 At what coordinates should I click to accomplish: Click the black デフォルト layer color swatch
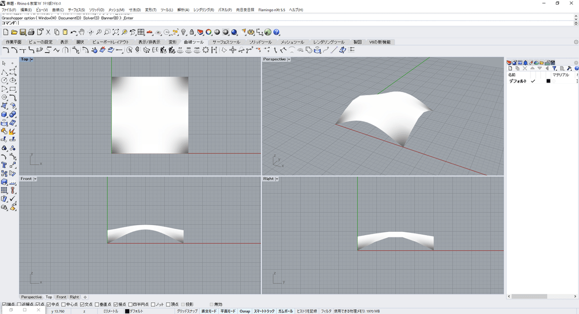point(548,81)
